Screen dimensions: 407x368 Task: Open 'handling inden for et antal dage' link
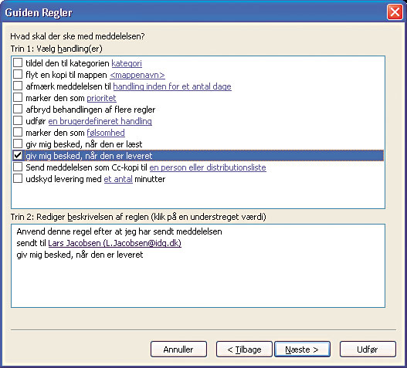pos(172,86)
